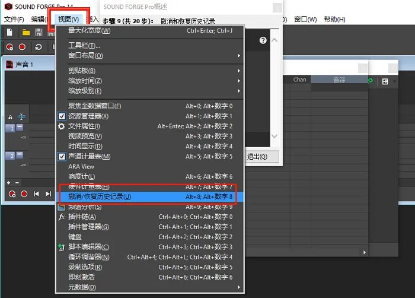
Task: Toggle the loop playback icon
Action: click(x=39, y=47)
